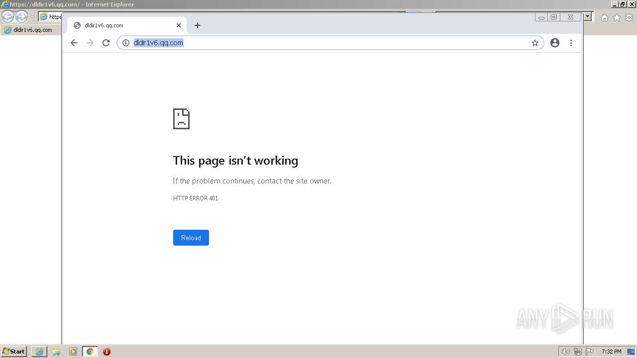Open the Windows Start menu
637x358 pixels.
[13, 352]
